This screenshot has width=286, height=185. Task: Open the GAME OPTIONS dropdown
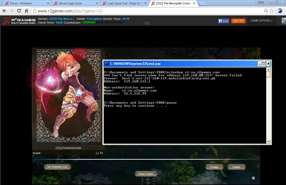click(x=261, y=21)
